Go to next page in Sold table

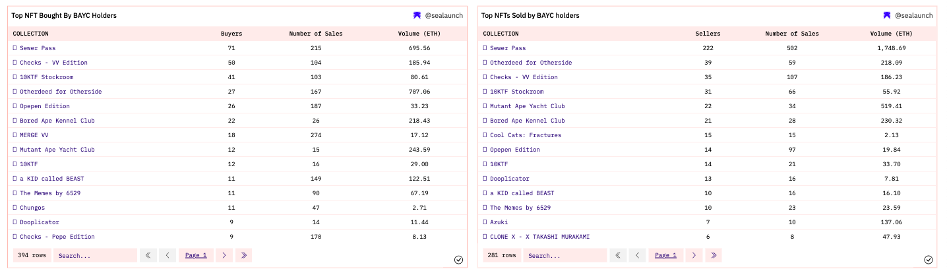click(694, 255)
